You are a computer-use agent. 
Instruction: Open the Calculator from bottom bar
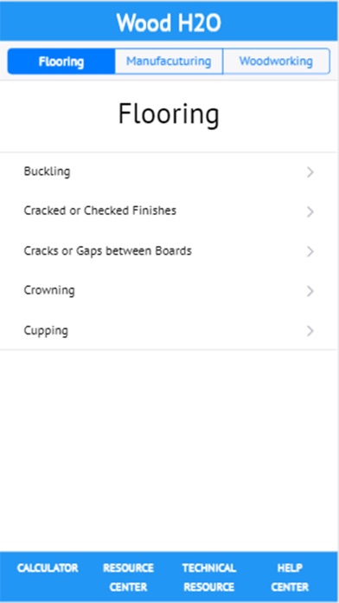pyautogui.click(x=48, y=568)
